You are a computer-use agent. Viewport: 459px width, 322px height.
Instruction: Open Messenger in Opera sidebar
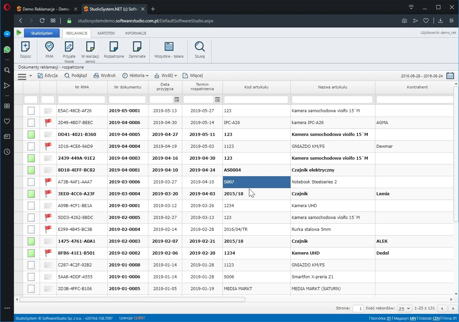coord(7,34)
